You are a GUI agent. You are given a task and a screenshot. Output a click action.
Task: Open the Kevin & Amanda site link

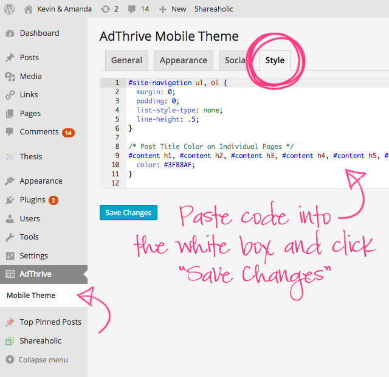[64, 9]
